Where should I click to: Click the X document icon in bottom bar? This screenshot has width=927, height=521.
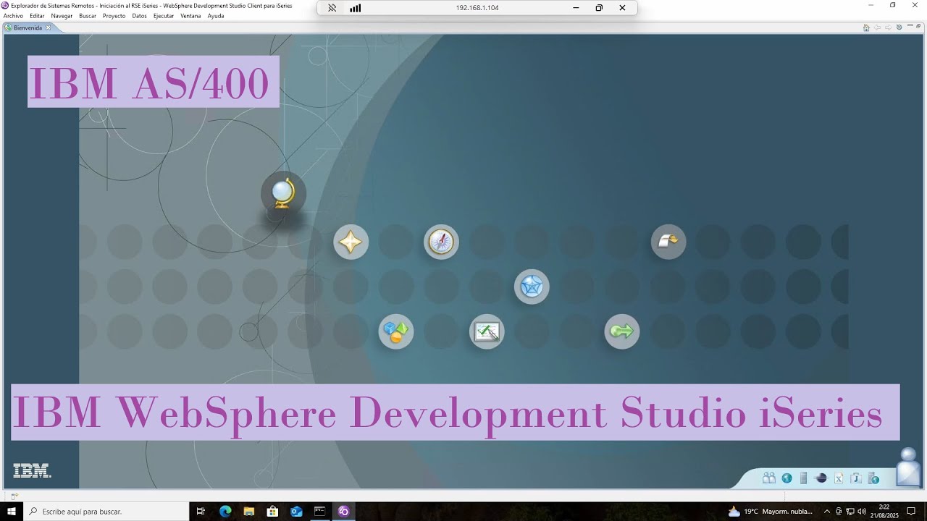coord(839,478)
